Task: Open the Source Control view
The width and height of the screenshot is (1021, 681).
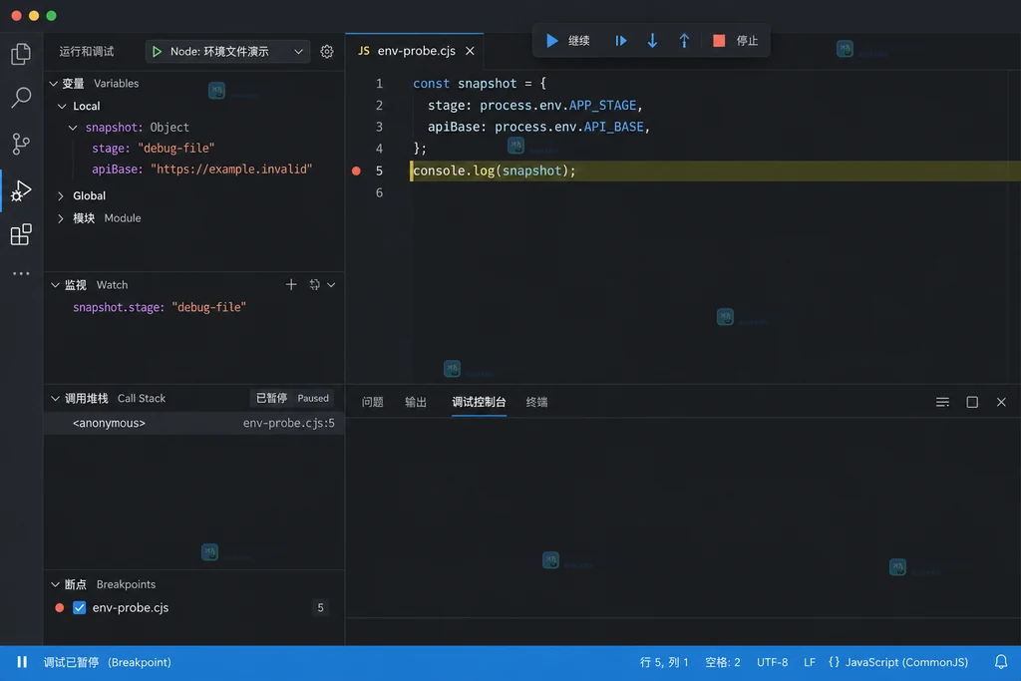Action: (x=21, y=144)
